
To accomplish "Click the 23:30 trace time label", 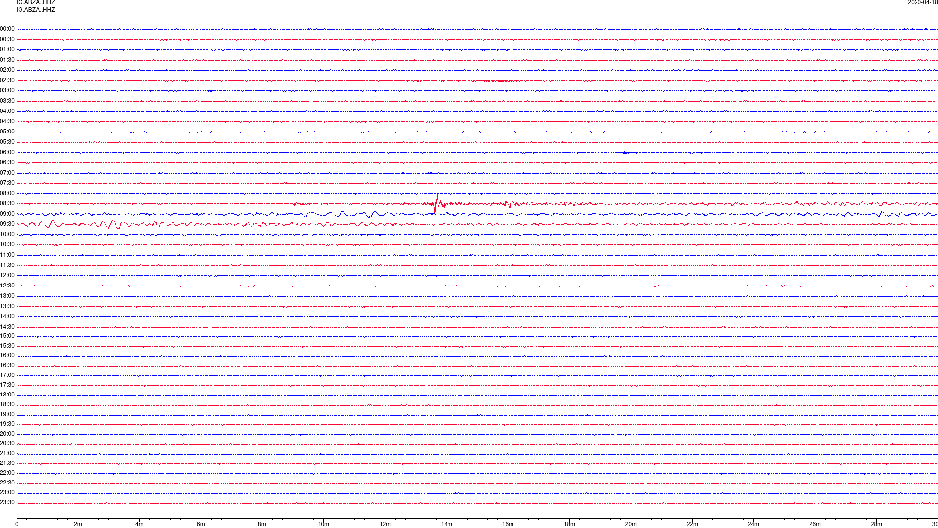I will [7, 503].
